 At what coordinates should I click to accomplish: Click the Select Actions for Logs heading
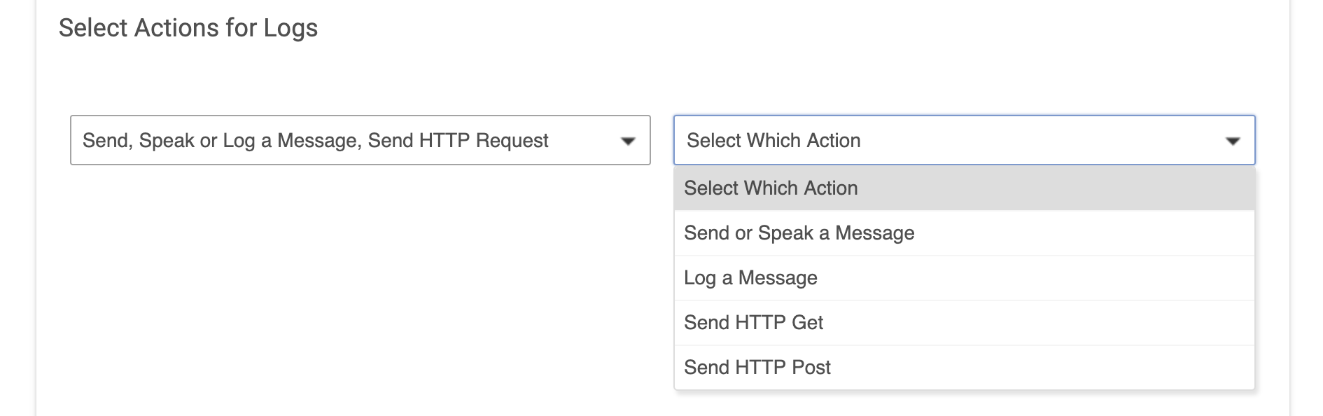[188, 28]
